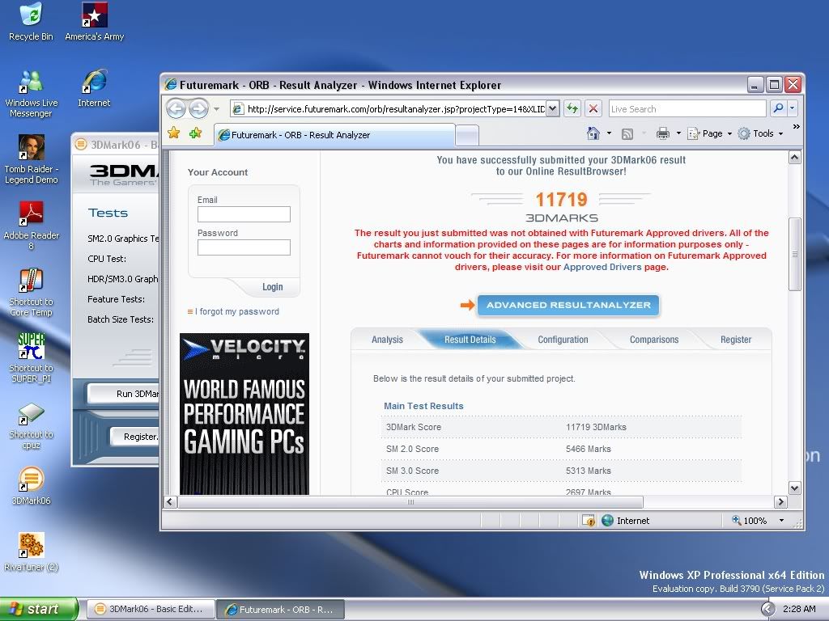Open the Favorites Center star icon
This screenshot has height=621, width=829.
(x=173, y=133)
